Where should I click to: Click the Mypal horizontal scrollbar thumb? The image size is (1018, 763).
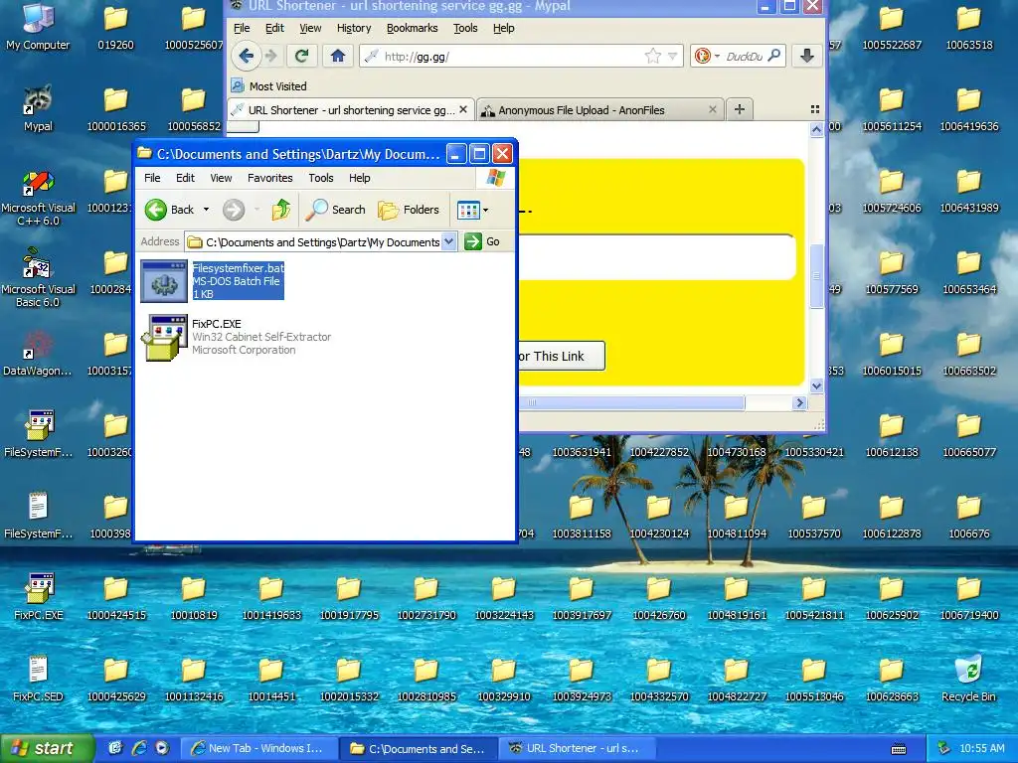(x=631, y=403)
